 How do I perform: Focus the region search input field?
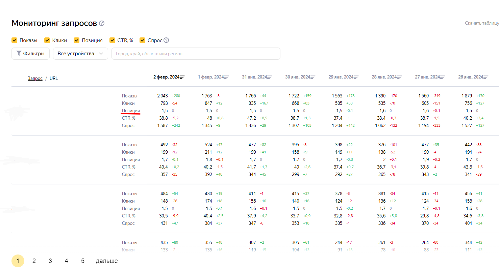pos(196,54)
